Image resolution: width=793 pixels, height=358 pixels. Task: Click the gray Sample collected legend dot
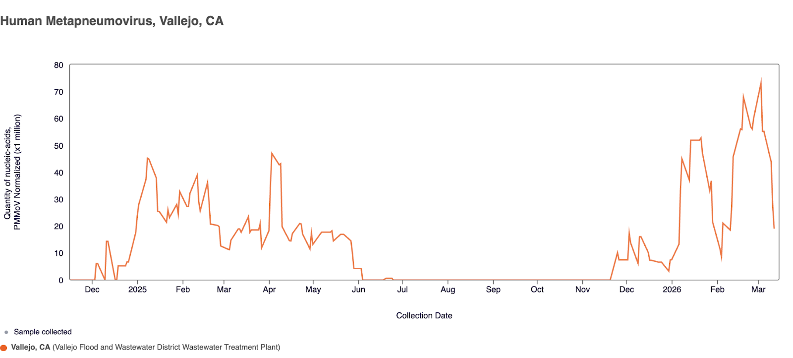pyautogui.click(x=6, y=332)
